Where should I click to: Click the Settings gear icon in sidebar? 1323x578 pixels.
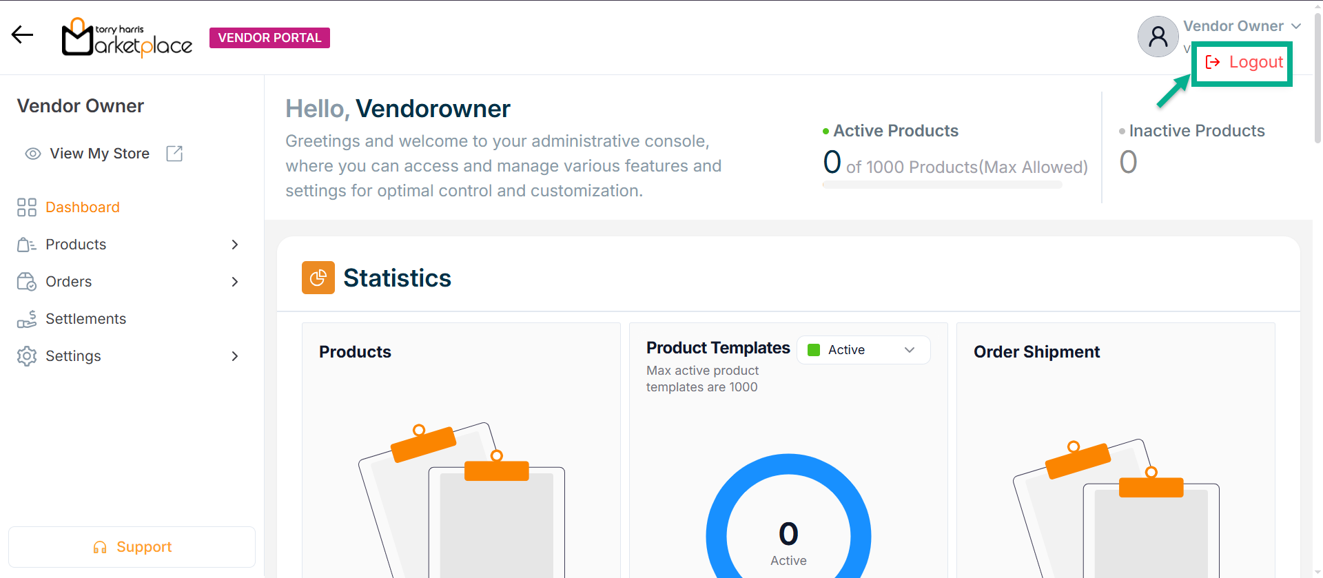coord(27,356)
